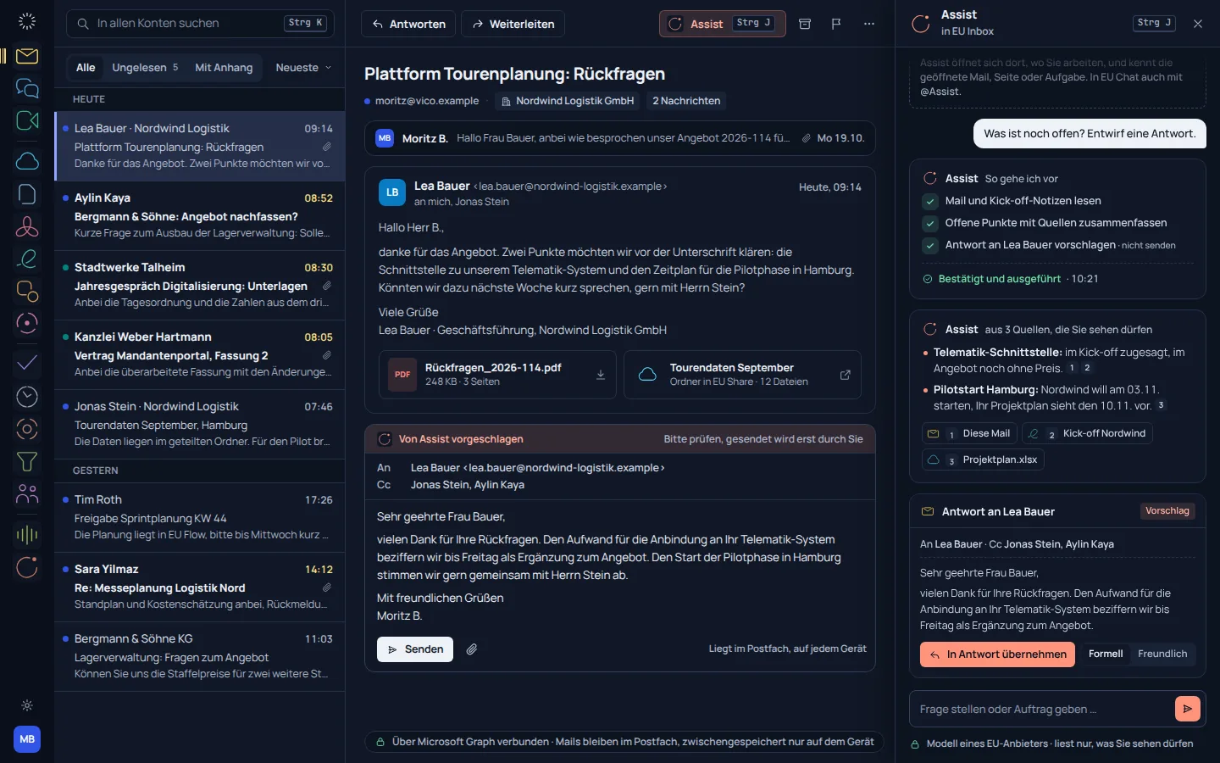Open the video camera icon in sidebar
Image resolution: width=1220 pixels, height=763 pixels.
27,120
